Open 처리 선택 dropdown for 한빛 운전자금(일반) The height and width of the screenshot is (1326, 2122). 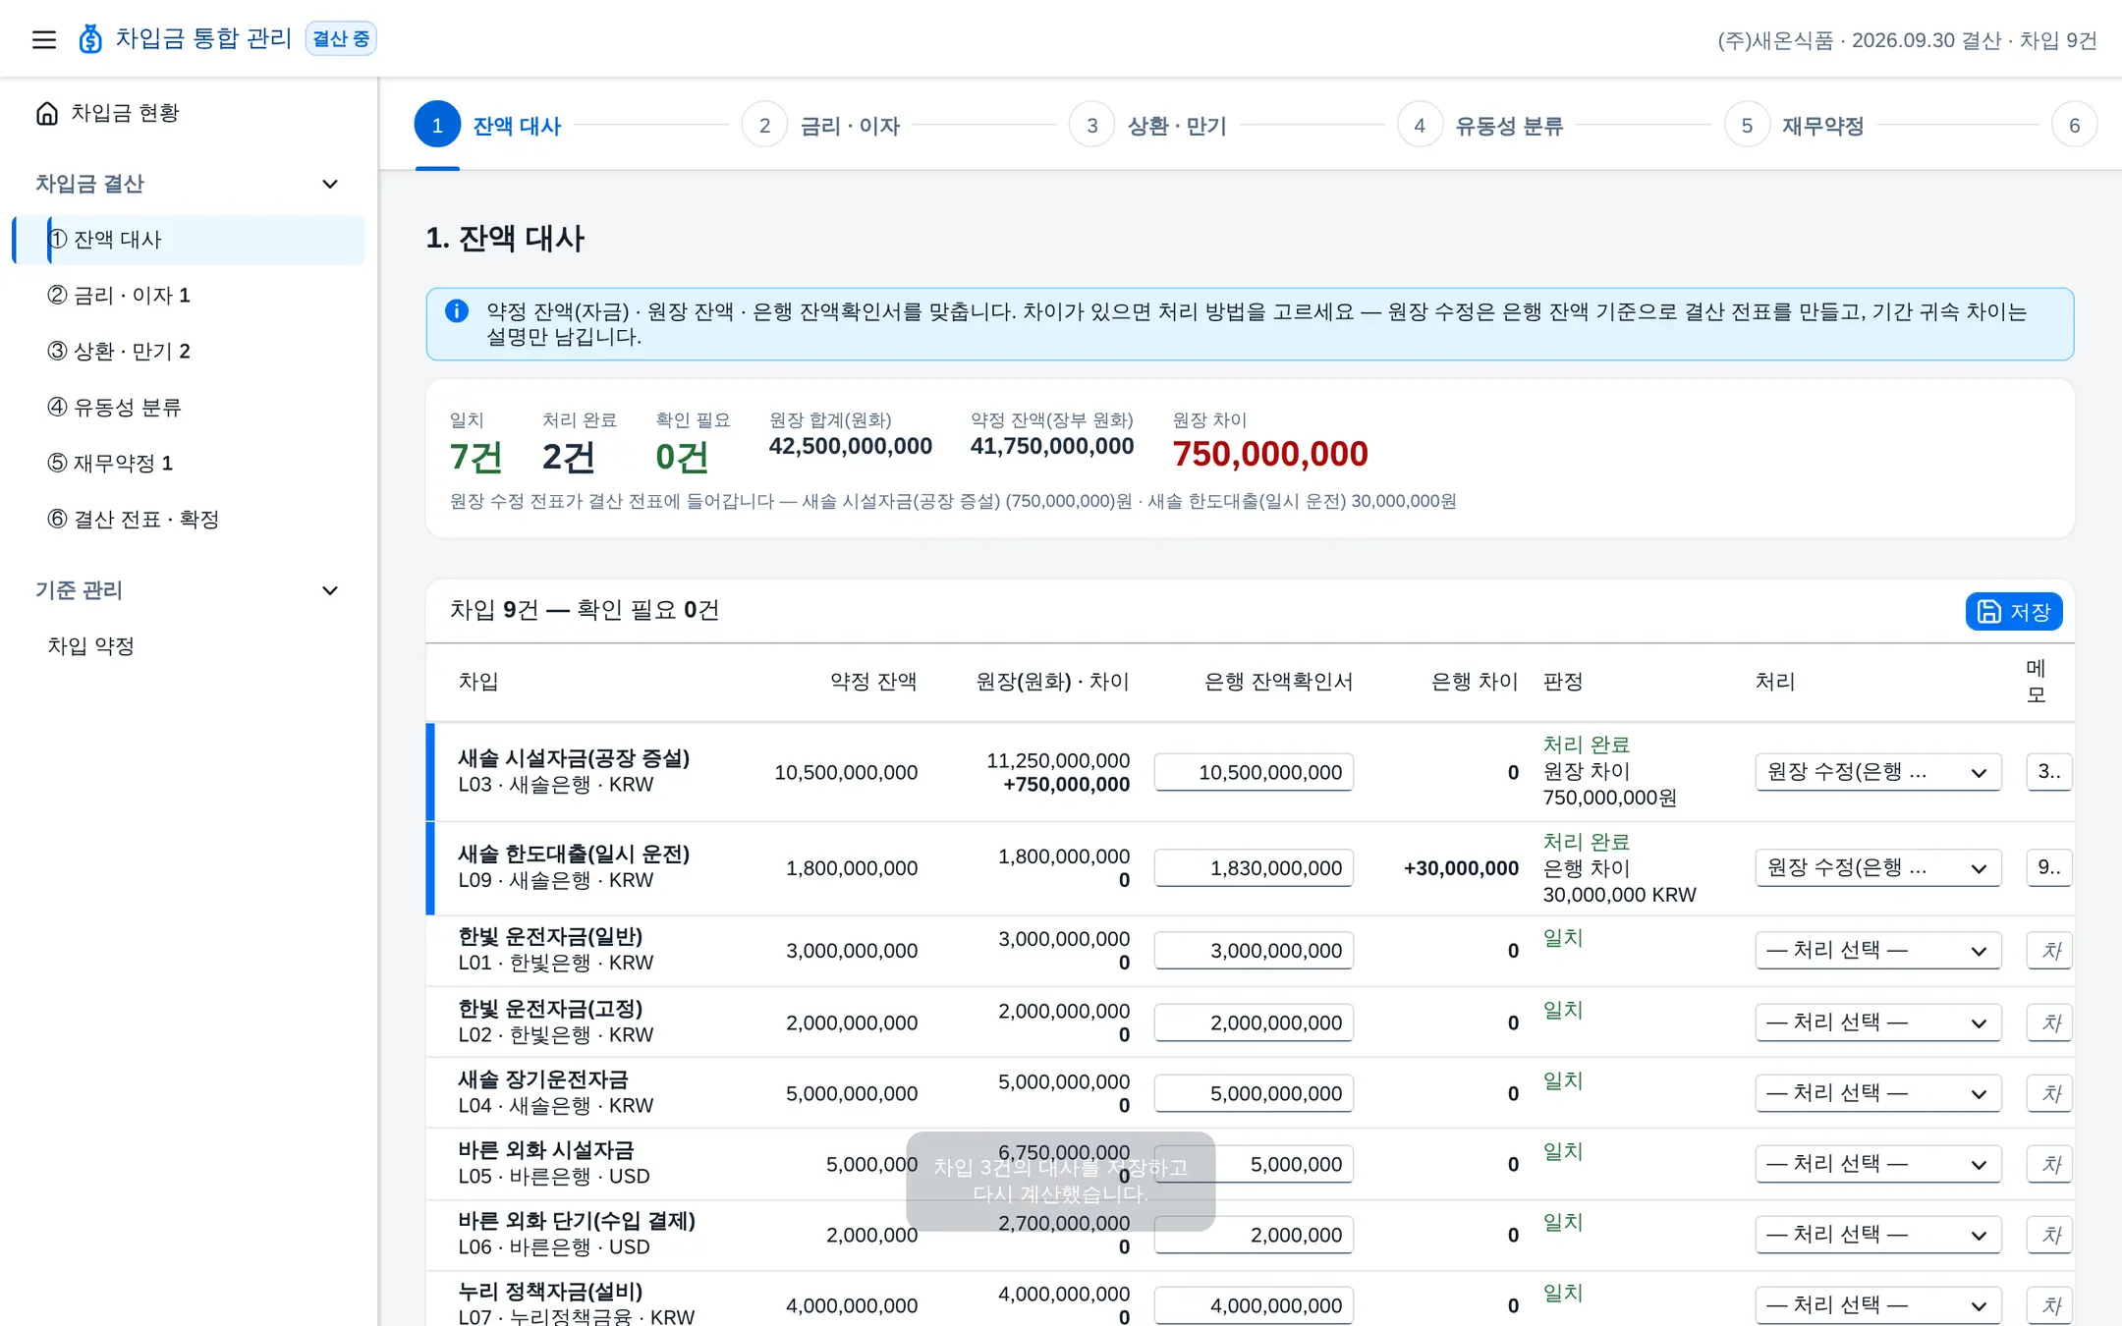[x=1877, y=951]
